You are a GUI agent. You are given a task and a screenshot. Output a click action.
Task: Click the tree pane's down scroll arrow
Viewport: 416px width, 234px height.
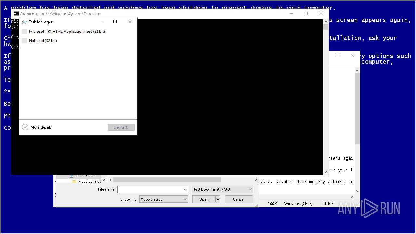point(104,180)
